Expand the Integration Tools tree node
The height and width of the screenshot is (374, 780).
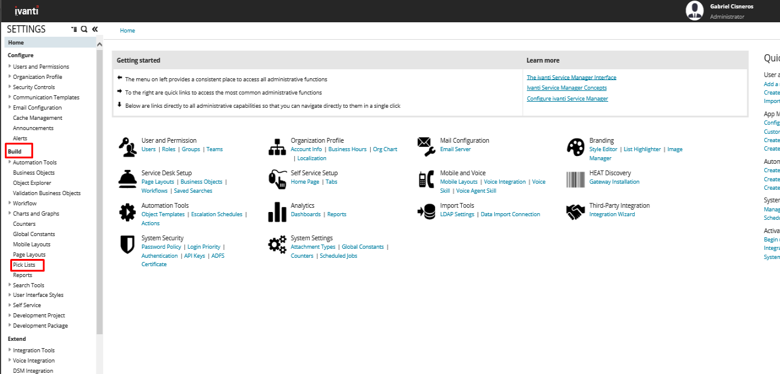pyautogui.click(x=10, y=350)
